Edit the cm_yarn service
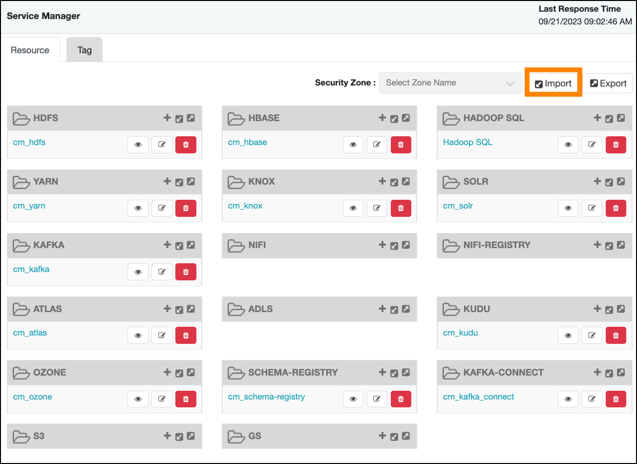The image size is (637, 464). point(162,208)
